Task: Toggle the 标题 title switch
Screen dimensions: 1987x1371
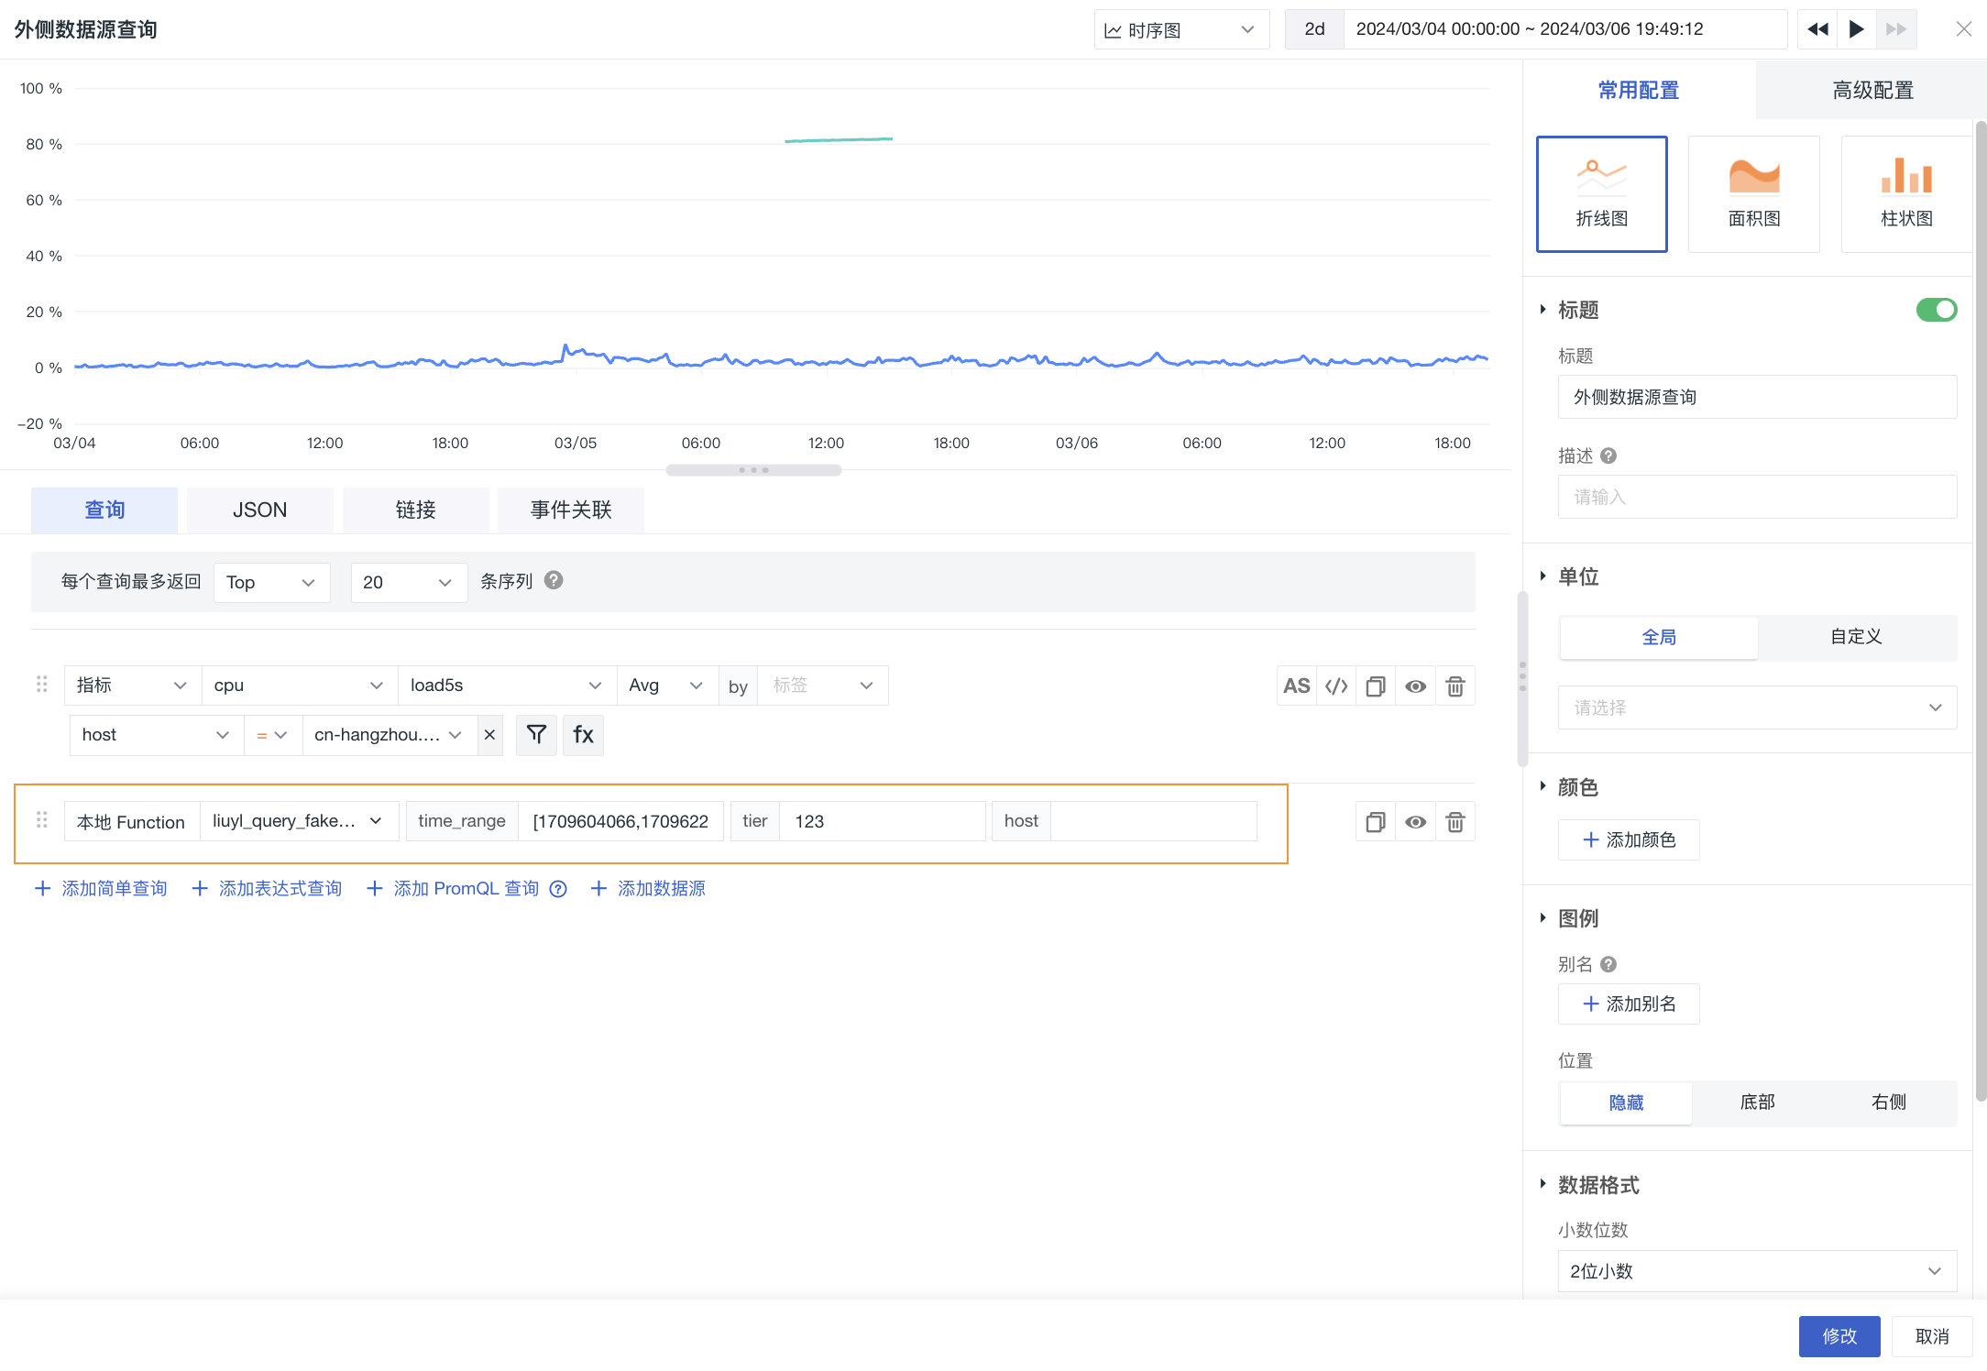Action: coord(1937,310)
